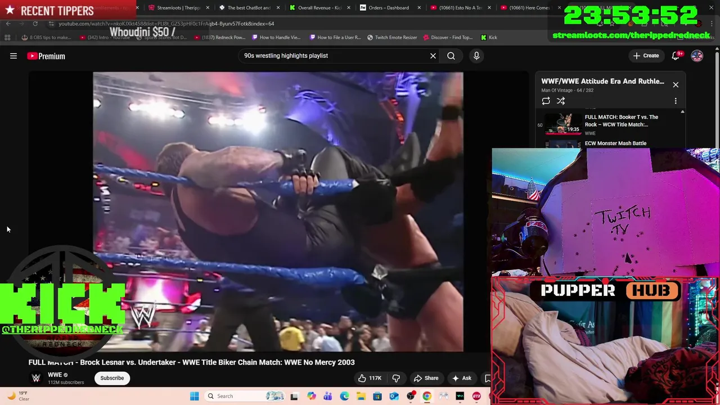This screenshot has width=720, height=405.
Task: Open the Discover - Find Top... bookmark
Action: 448,38
